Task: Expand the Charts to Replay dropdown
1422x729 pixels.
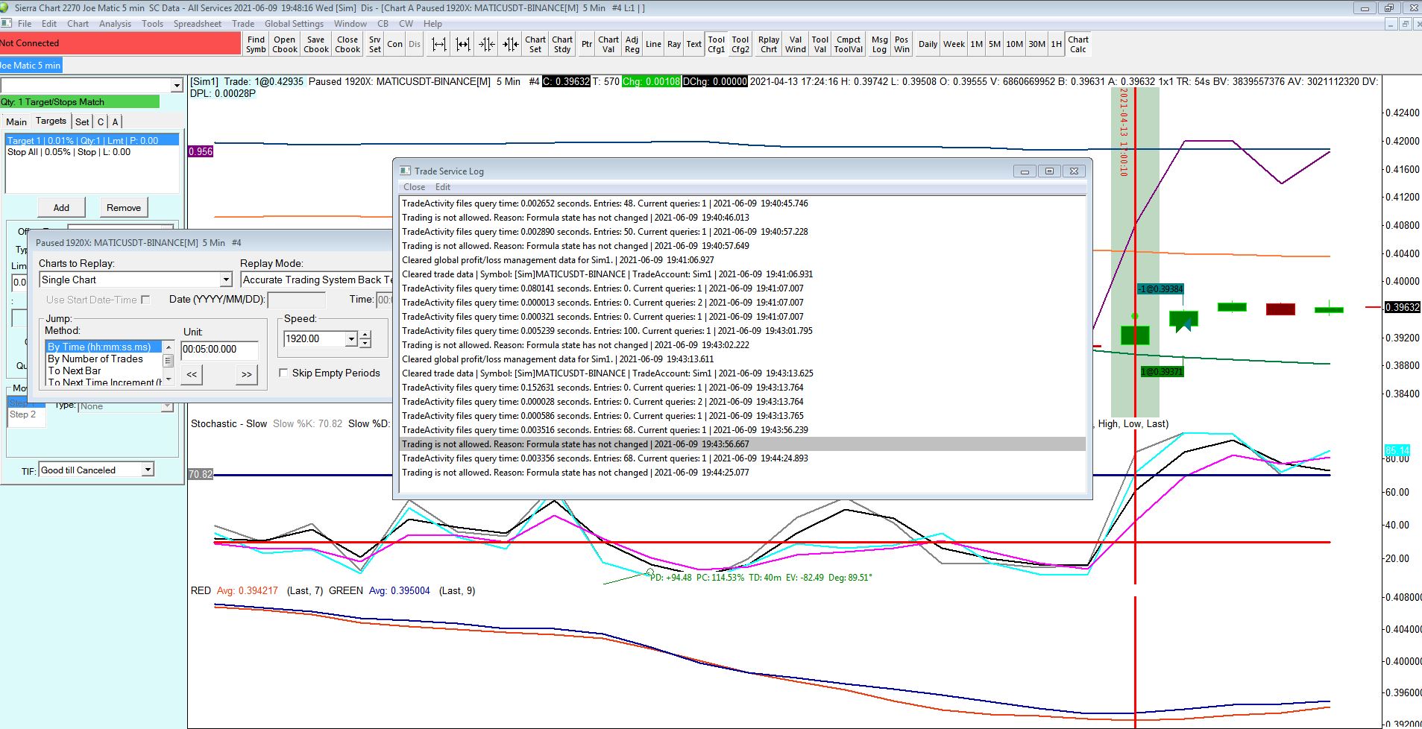Action: coord(226,280)
